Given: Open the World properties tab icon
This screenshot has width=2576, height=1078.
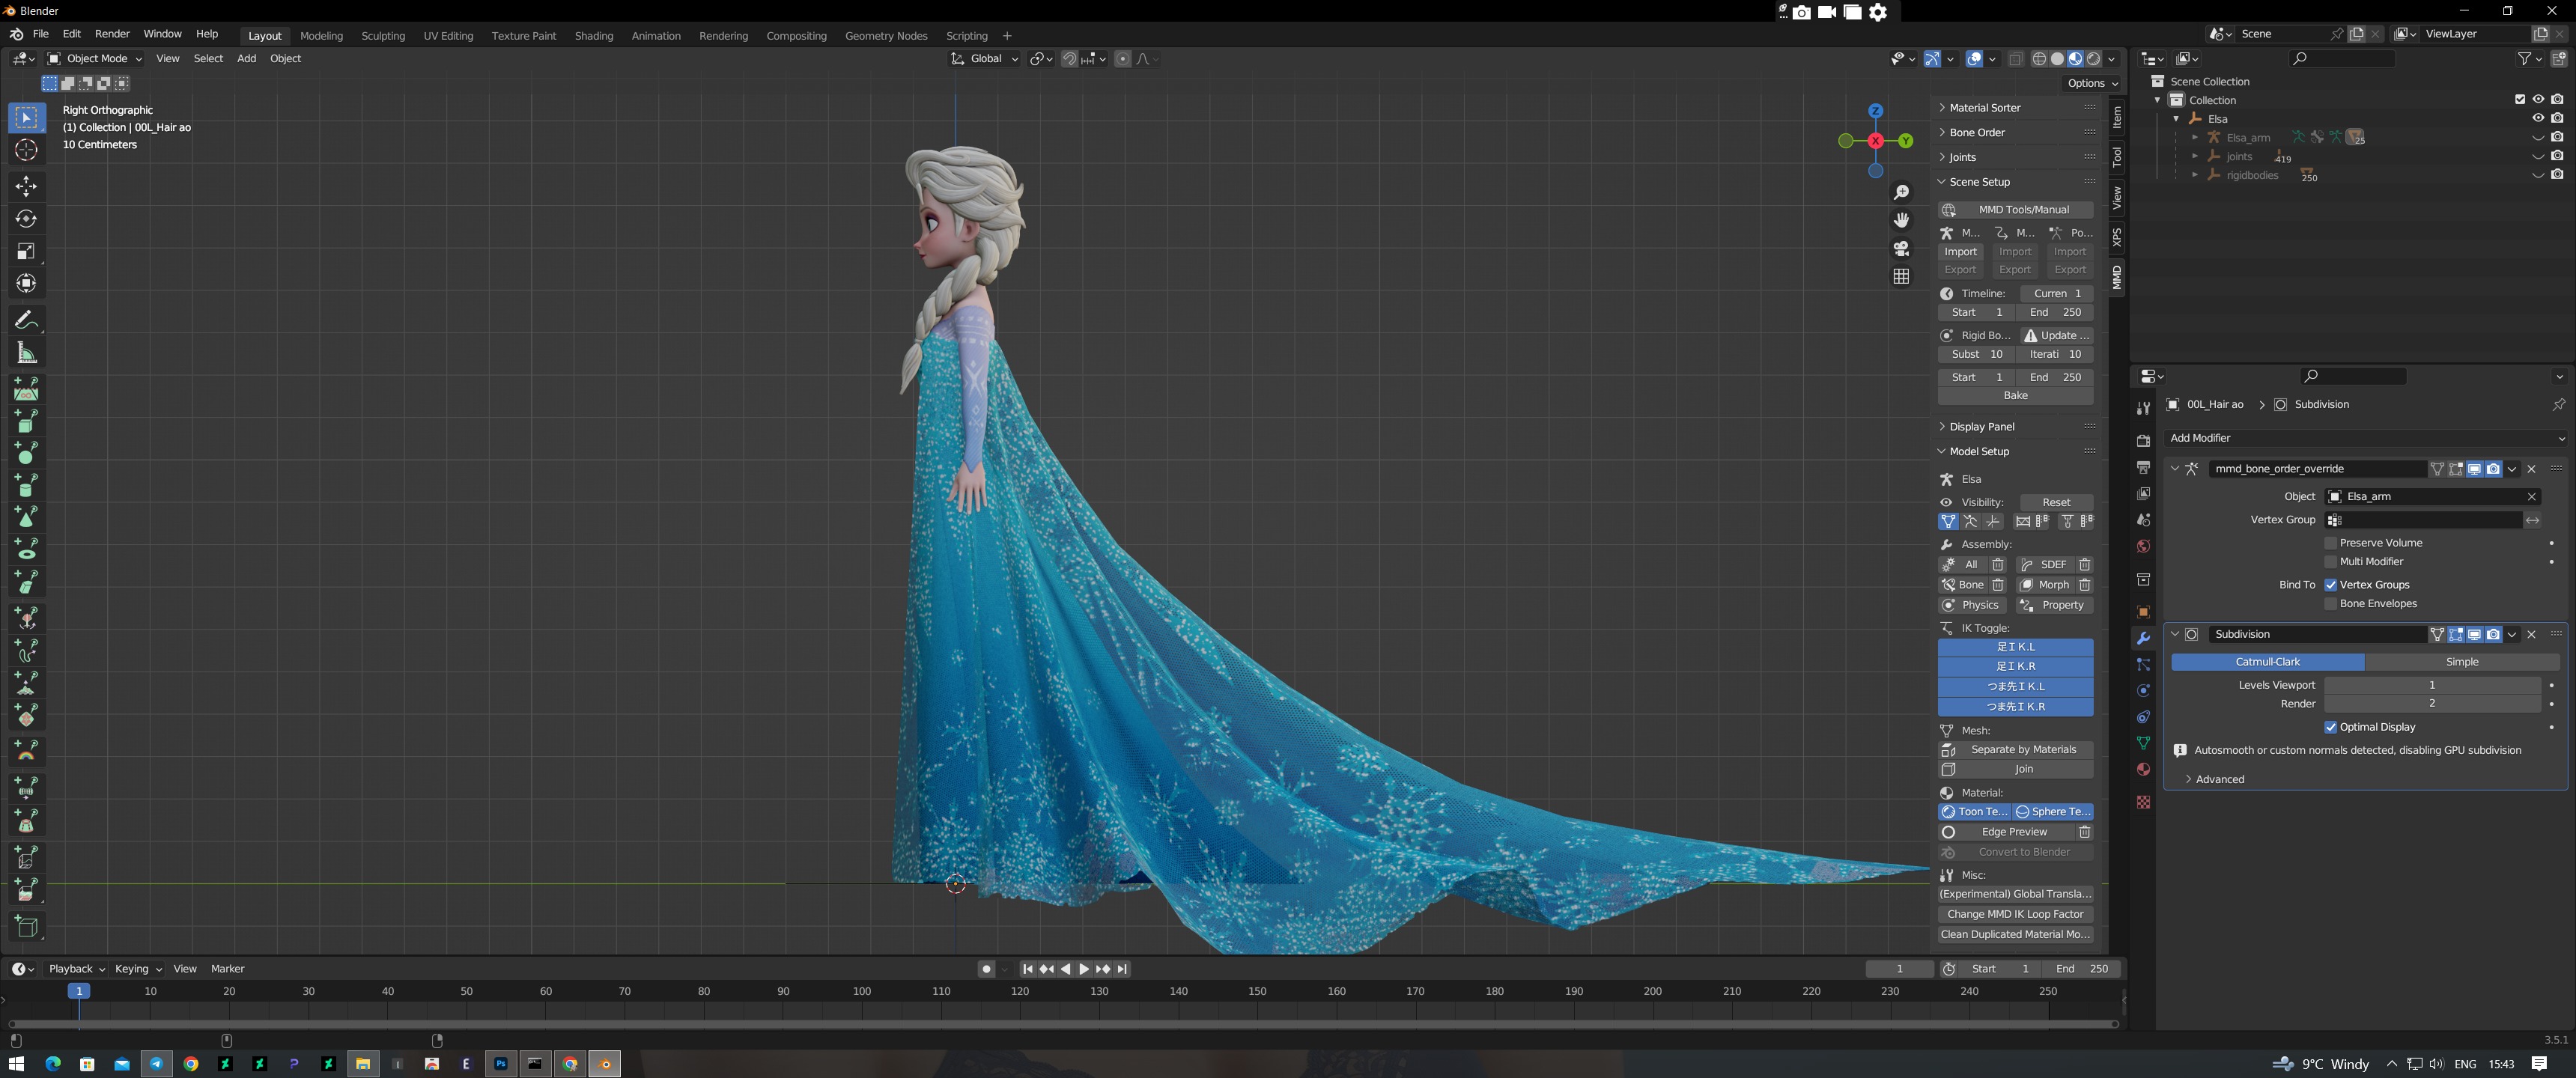Looking at the screenshot, I should click(2143, 546).
